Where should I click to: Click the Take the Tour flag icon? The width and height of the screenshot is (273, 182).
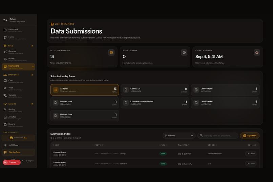click(x=5, y=152)
